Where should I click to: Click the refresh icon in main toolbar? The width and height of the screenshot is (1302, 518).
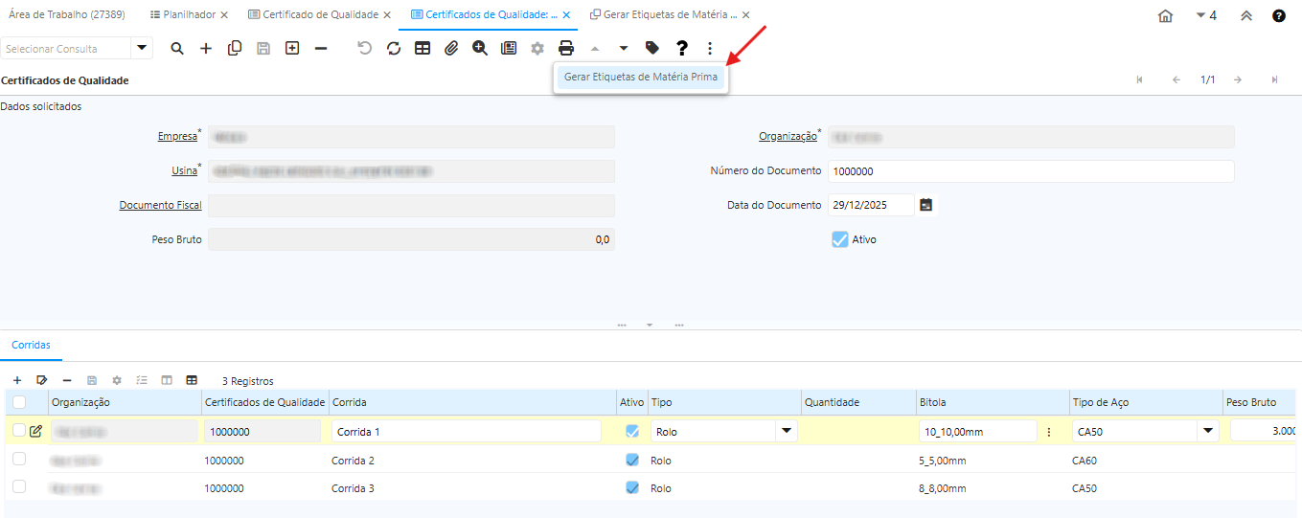[x=394, y=48]
